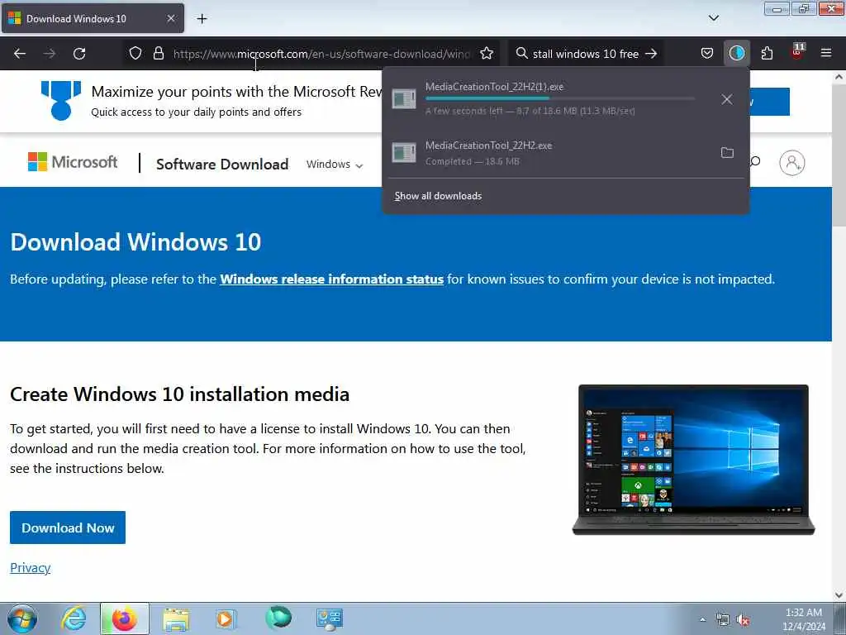The width and height of the screenshot is (846, 635).
Task: Click the network tray icon
Action: click(722, 620)
